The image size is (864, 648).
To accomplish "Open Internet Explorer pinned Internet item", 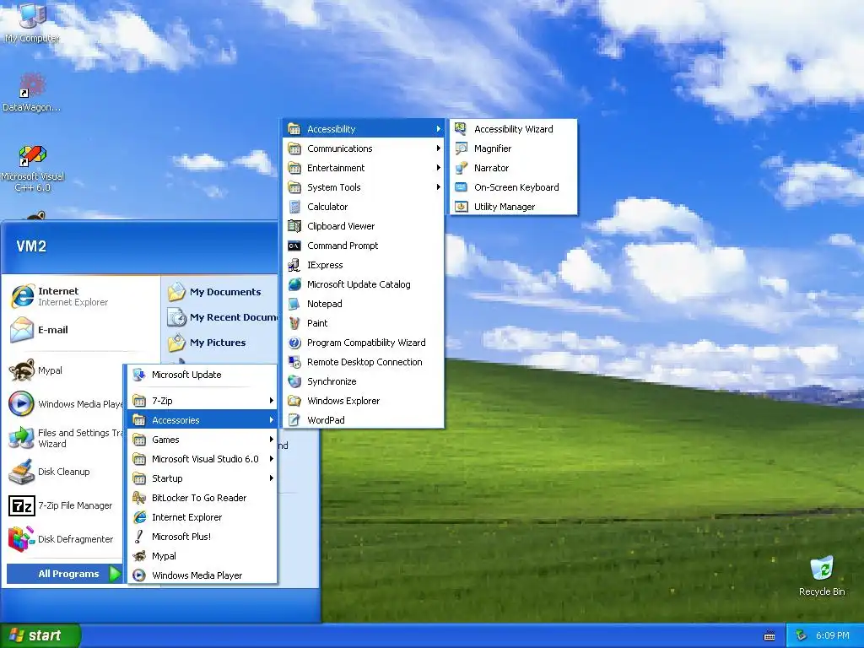I will click(80, 296).
